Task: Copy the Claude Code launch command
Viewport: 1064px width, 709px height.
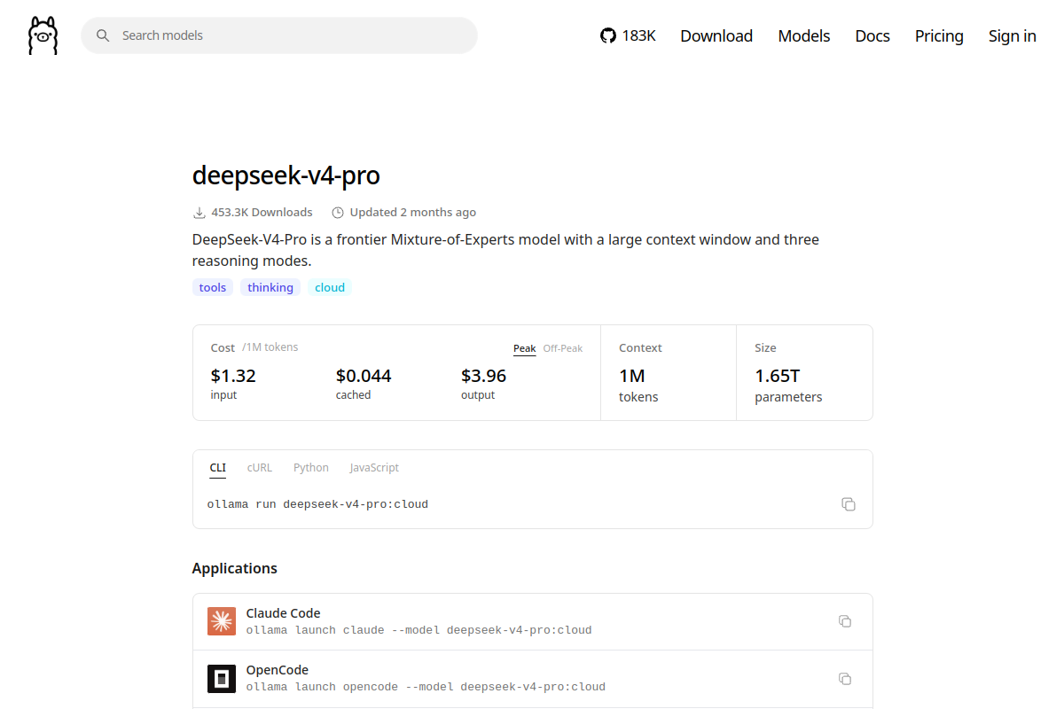Action: 845,621
